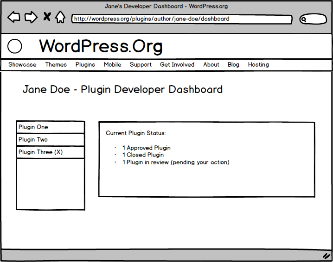This screenshot has width=333, height=262.
Task: Select Mobile in the nav bar
Action: pyautogui.click(x=112, y=65)
